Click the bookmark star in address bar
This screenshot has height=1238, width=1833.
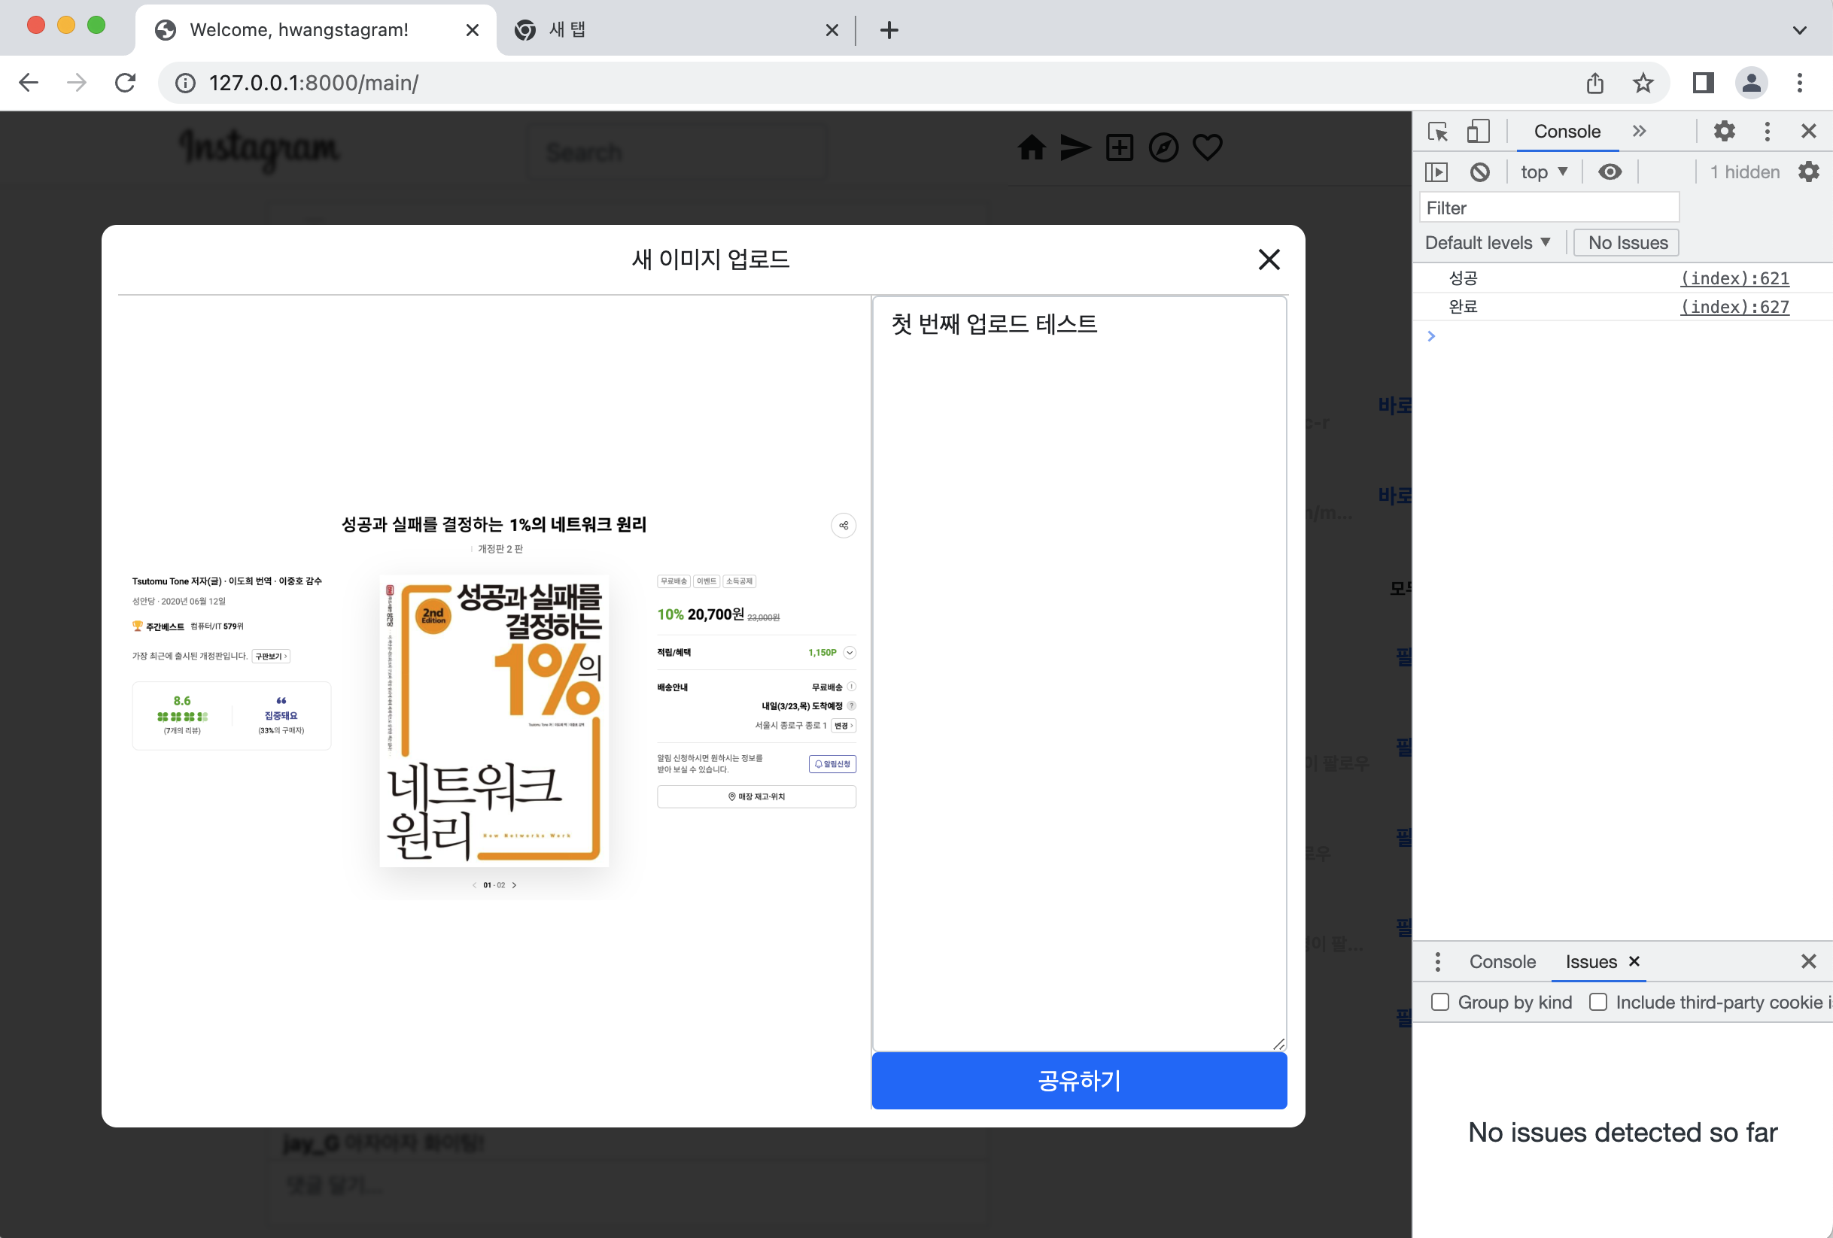click(1643, 83)
